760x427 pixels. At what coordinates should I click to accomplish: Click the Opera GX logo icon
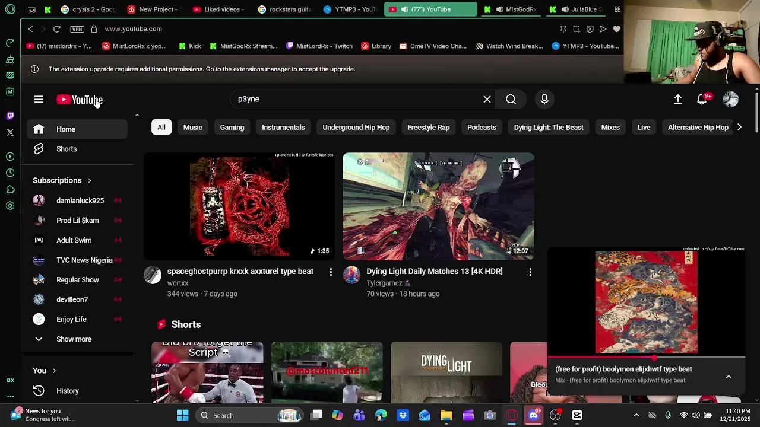[x=10, y=9]
